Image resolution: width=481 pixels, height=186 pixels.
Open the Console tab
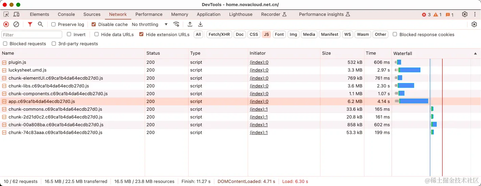pos(66,14)
